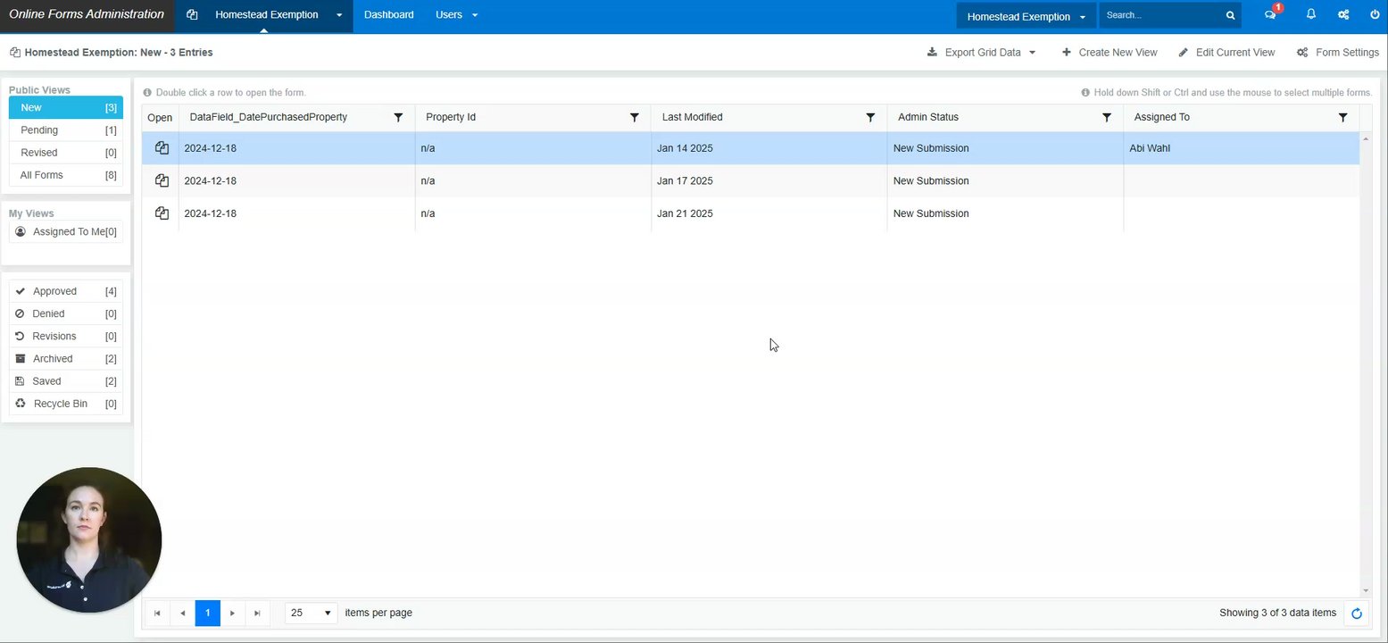Open the Recycle Bin
Screen dimensions: 1388x643
click(66, 404)
